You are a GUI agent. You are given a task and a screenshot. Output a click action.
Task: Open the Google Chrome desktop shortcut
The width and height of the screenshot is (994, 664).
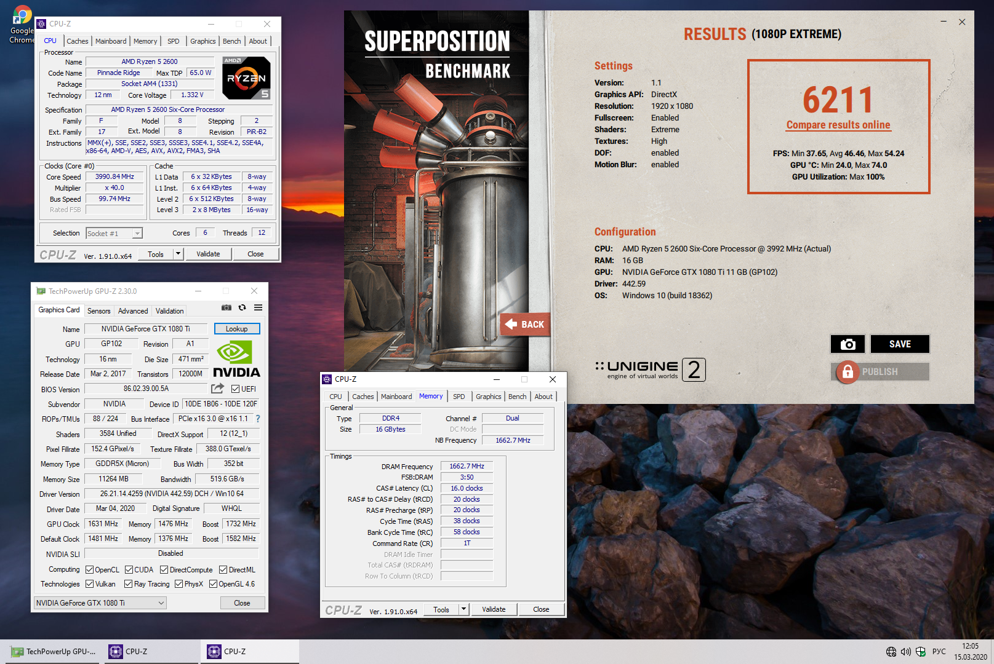(22, 25)
